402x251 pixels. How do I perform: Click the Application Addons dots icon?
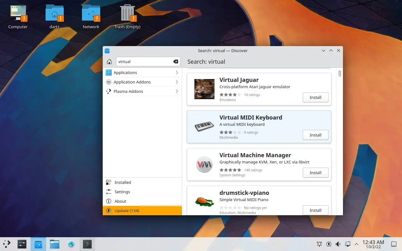[x=109, y=82]
